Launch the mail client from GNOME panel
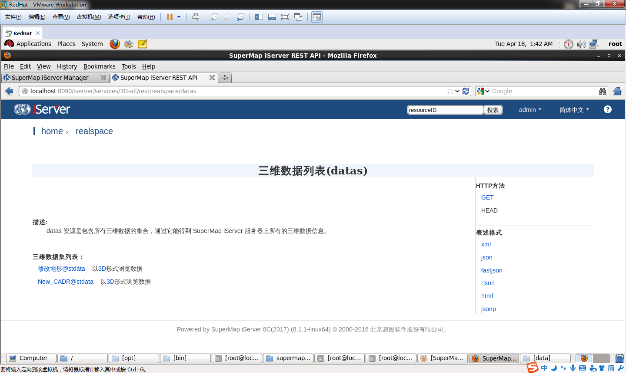 tap(129, 44)
